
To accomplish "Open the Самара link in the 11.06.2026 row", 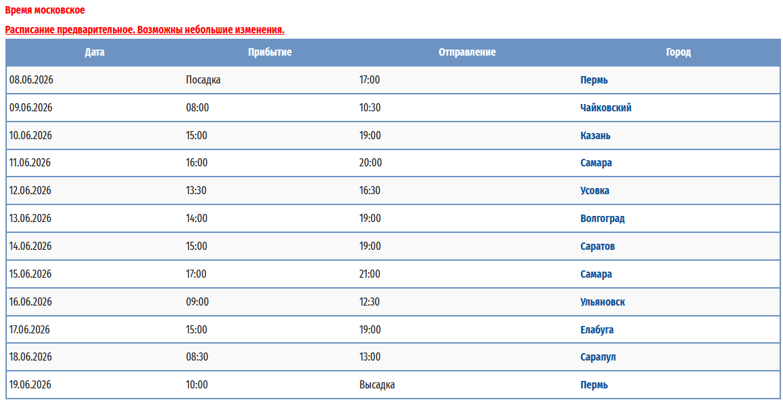I will [596, 163].
